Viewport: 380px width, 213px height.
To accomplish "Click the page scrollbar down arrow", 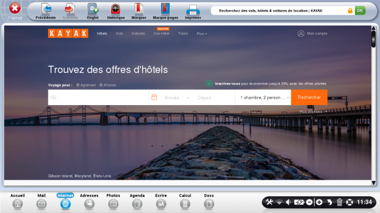I will [x=374, y=183].
